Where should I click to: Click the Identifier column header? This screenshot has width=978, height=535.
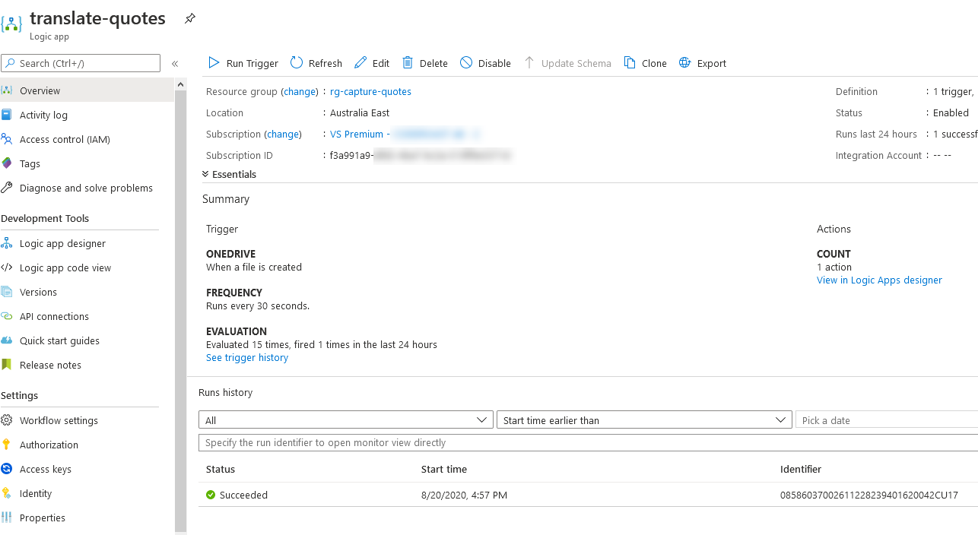tap(801, 469)
